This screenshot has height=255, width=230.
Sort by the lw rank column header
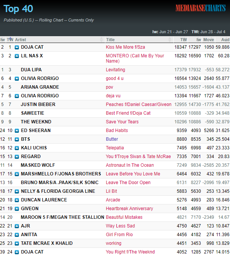[3, 40]
